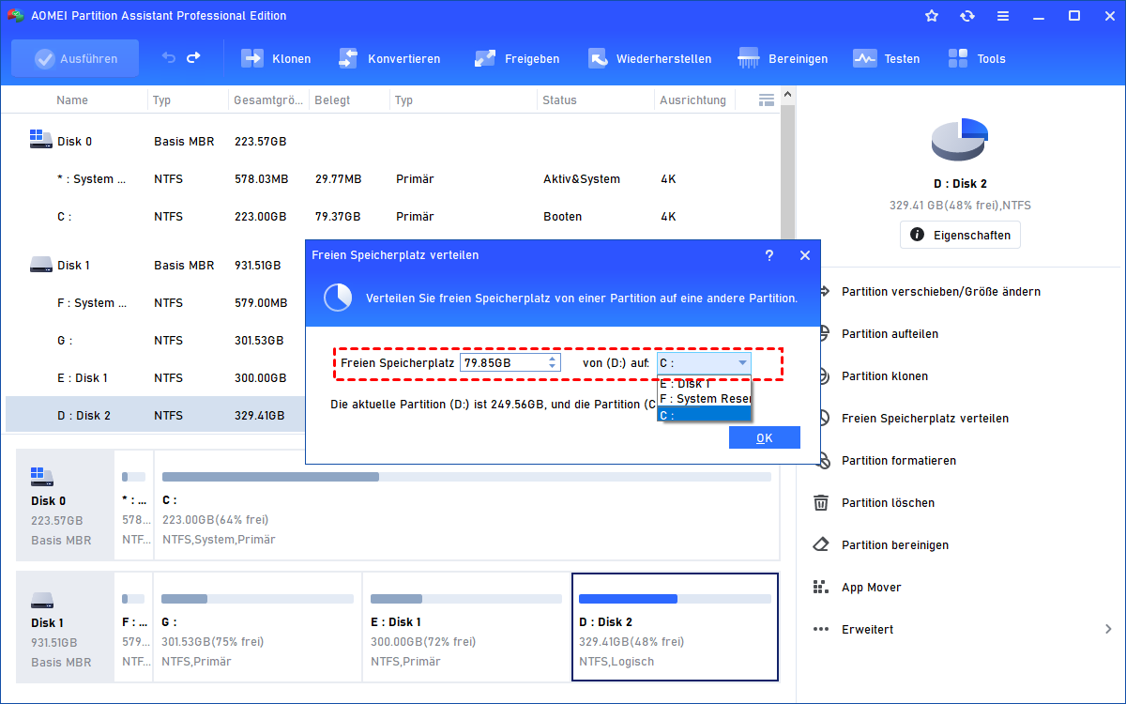Expand the Erweitert submenu

[1108, 629]
